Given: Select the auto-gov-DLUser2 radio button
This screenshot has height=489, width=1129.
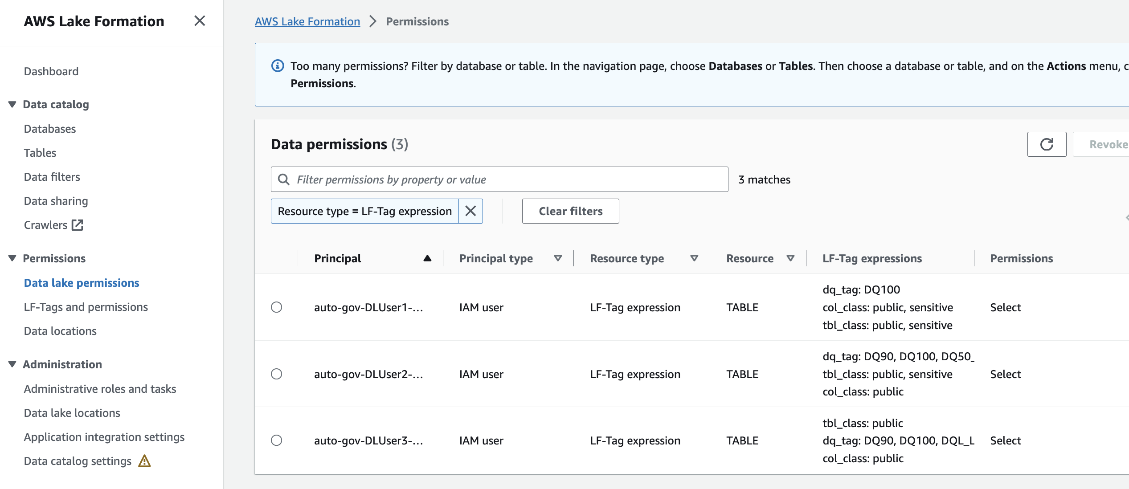Looking at the screenshot, I should pos(277,374).
